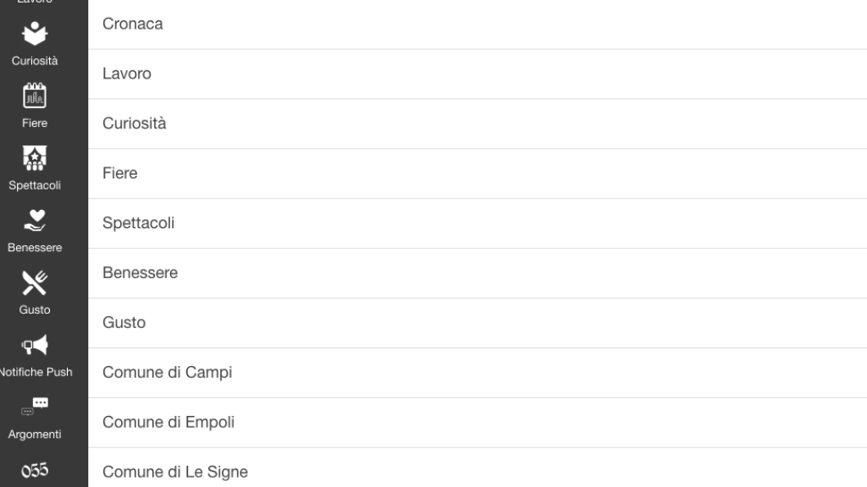Open Spettacoli stage icon in sidebar
867x487 pixels.
coord(34,158)
